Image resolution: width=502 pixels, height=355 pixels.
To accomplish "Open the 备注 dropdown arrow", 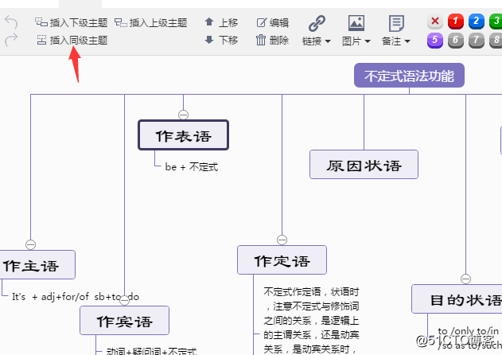I will tap(407, 41).
